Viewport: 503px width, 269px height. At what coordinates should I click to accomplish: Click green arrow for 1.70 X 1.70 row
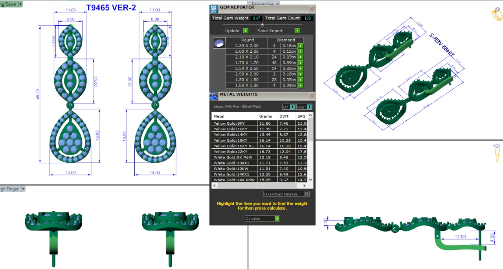(300, 63)
